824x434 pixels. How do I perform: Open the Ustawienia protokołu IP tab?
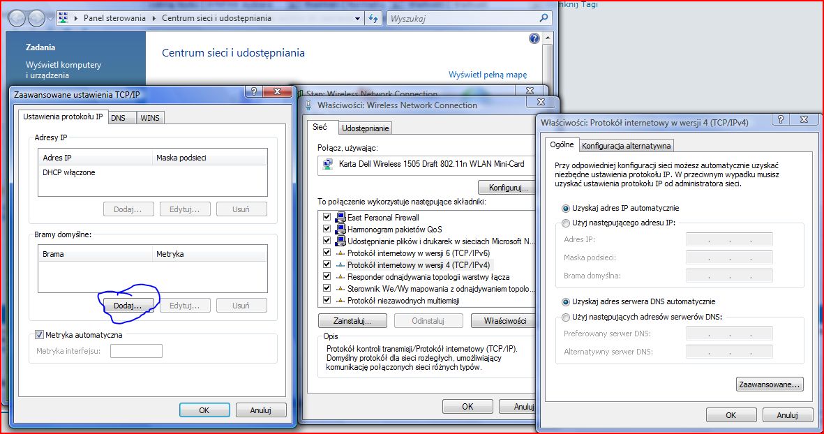pyautogui.click(x=63, y=117)
